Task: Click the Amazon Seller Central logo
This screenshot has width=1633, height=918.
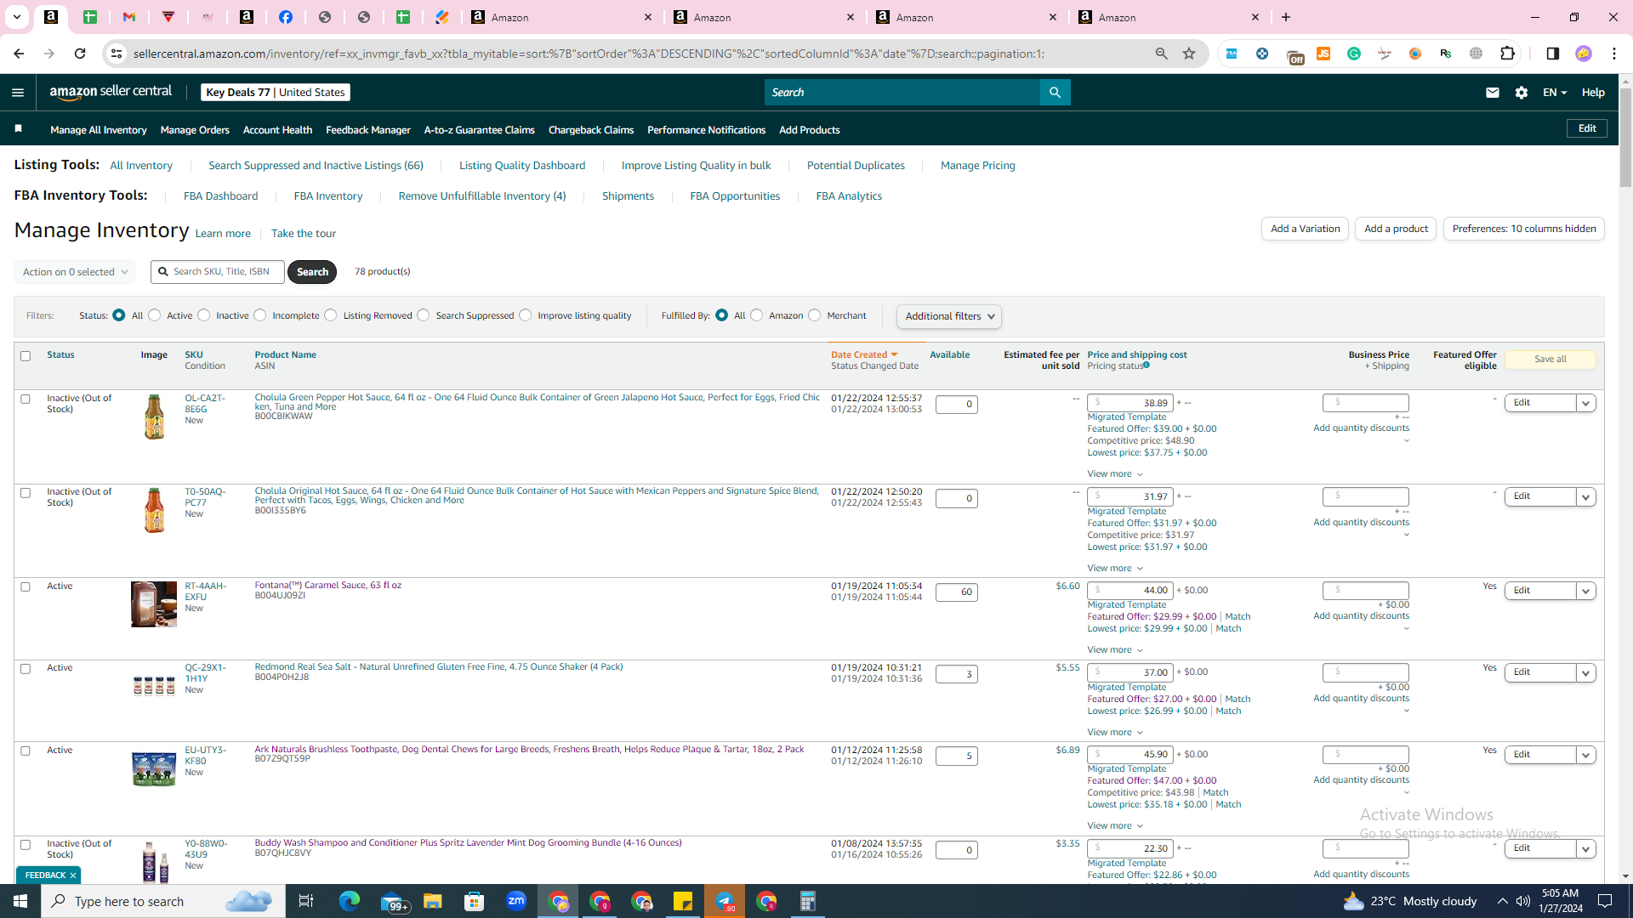Action: [x=111, y=92]
